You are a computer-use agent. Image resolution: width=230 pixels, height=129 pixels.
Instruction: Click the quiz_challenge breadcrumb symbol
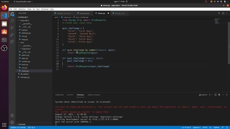[82, 17]
